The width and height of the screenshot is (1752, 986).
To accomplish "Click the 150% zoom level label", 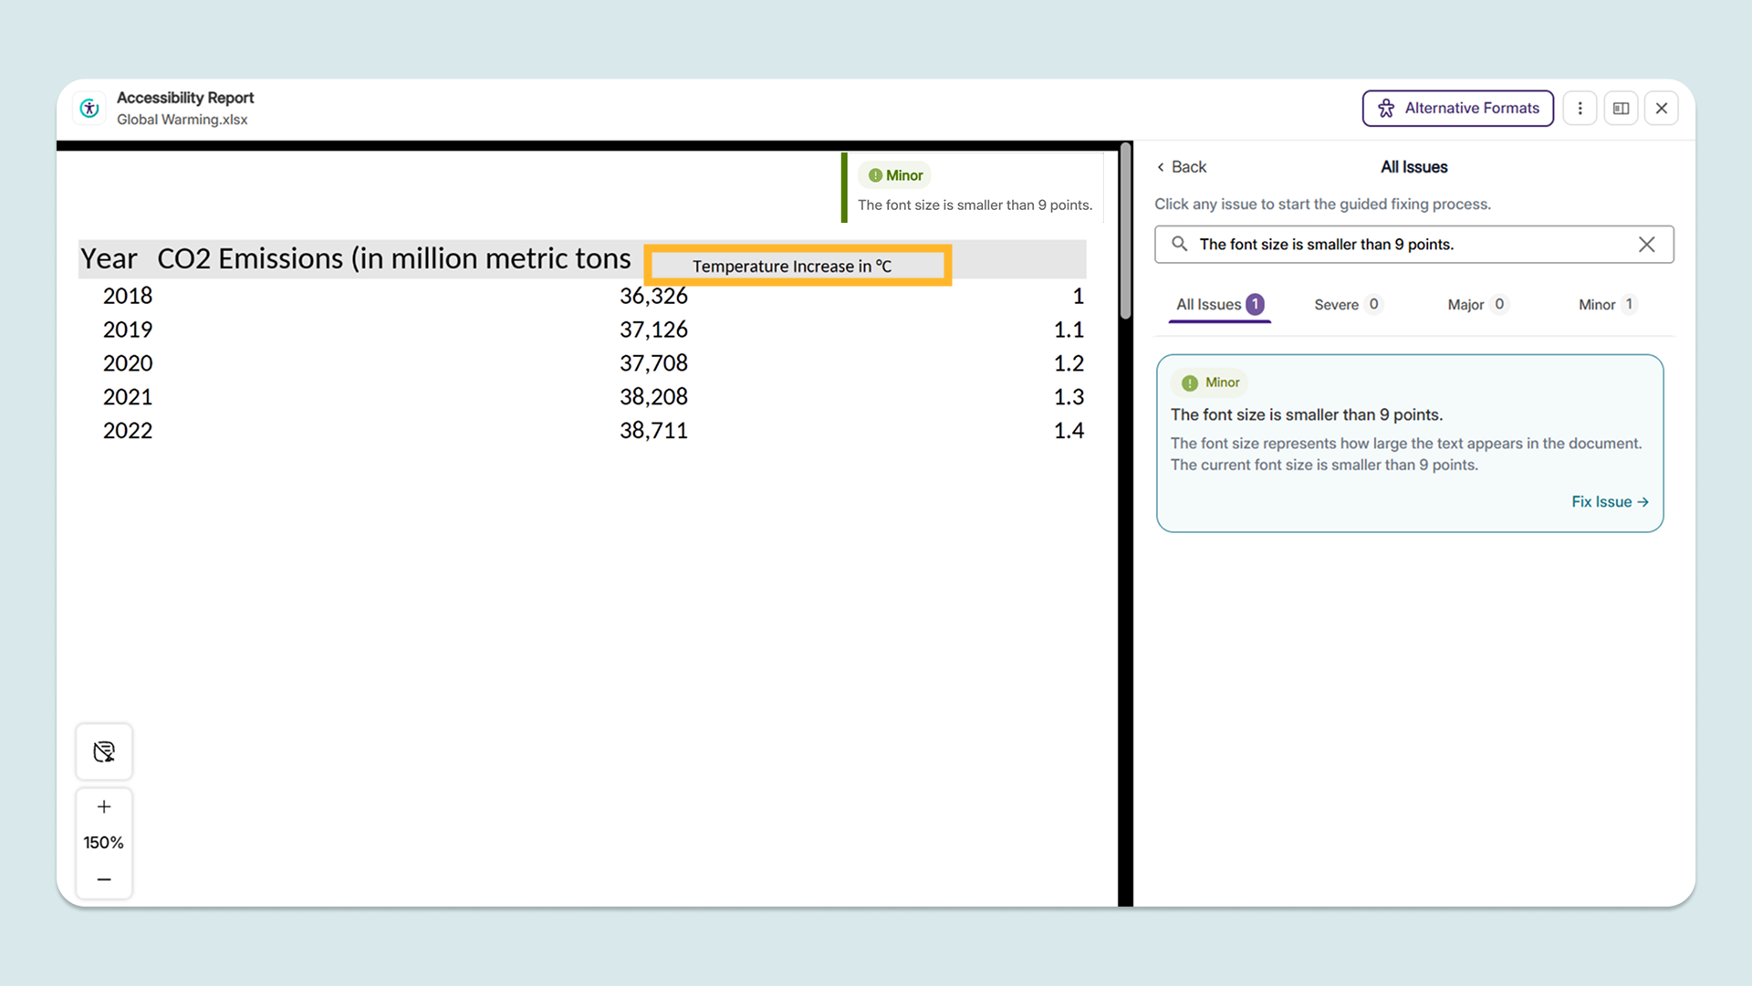I will [104, 843].
